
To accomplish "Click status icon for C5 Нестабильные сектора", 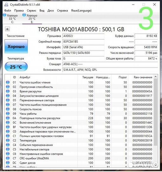I will click(8, 149).
